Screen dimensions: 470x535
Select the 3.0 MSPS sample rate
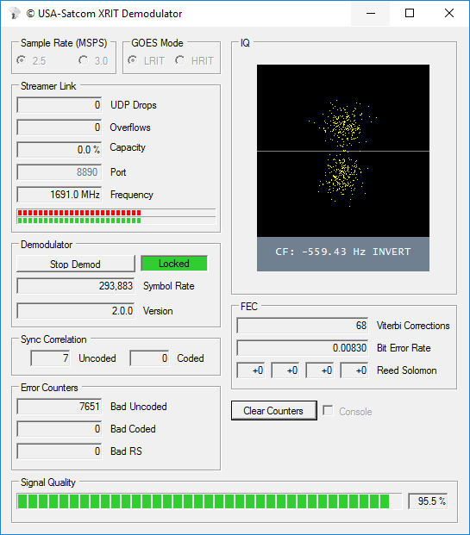pyautogui.click(x=93, y=60)
